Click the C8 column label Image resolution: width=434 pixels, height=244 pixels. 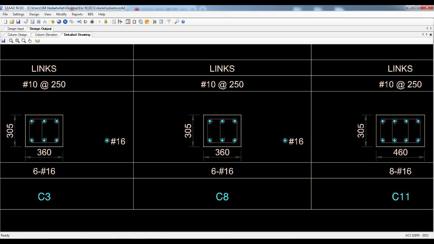[222, 197]
